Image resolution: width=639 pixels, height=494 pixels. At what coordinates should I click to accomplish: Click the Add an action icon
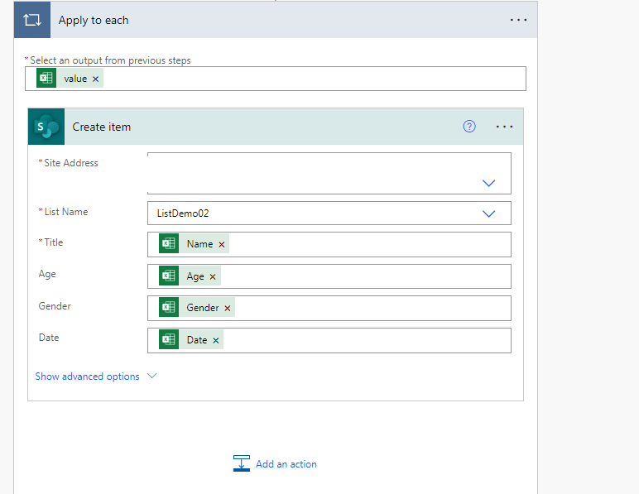[x=241, y=463]
